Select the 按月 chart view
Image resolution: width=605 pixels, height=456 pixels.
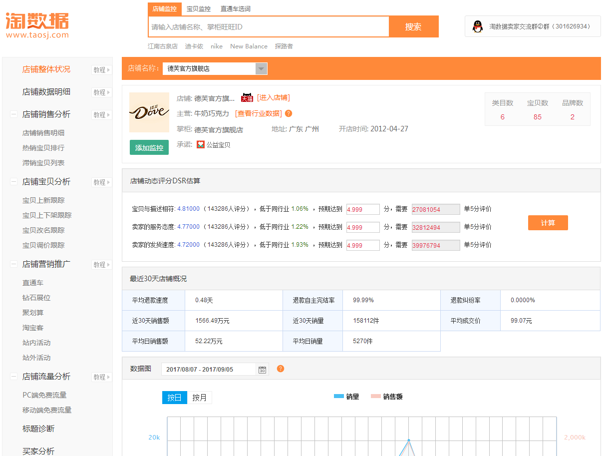(x=200, y=398)
